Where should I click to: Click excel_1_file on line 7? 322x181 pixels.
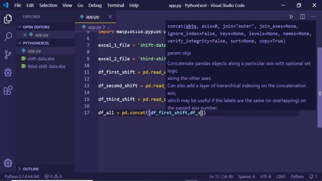114,45
